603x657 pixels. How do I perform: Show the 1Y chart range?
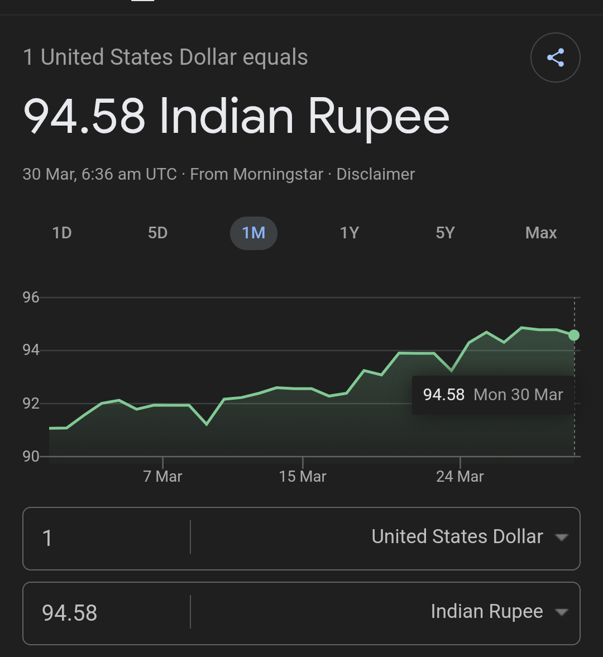pos(350,233)
